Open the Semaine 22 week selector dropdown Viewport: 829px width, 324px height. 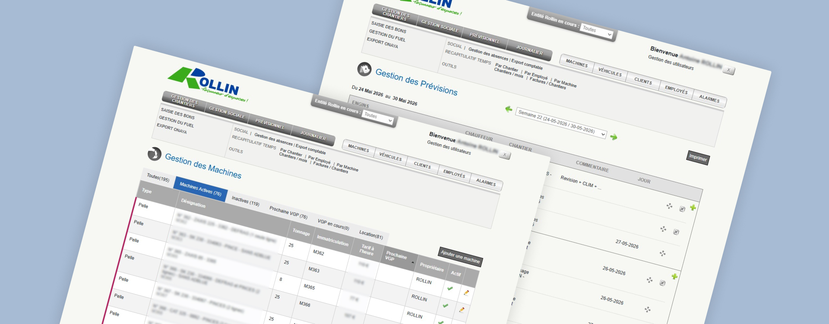561,124
